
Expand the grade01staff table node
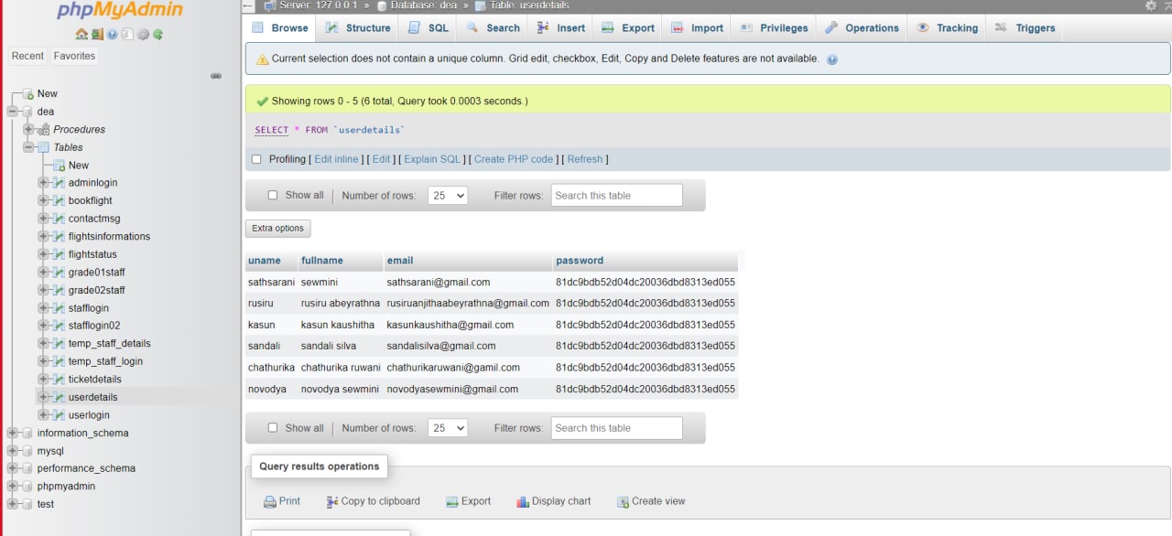tap(43, 272)
